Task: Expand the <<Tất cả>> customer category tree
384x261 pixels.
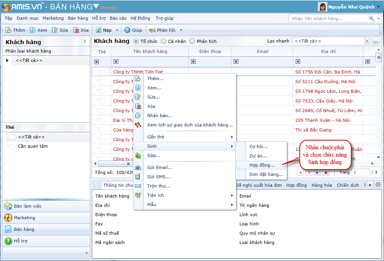Action: pos(7,60)
